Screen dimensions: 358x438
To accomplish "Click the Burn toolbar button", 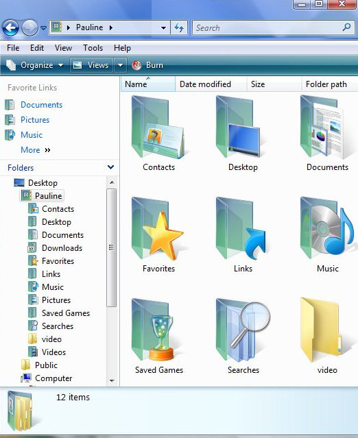I will [x=147, y=65].
